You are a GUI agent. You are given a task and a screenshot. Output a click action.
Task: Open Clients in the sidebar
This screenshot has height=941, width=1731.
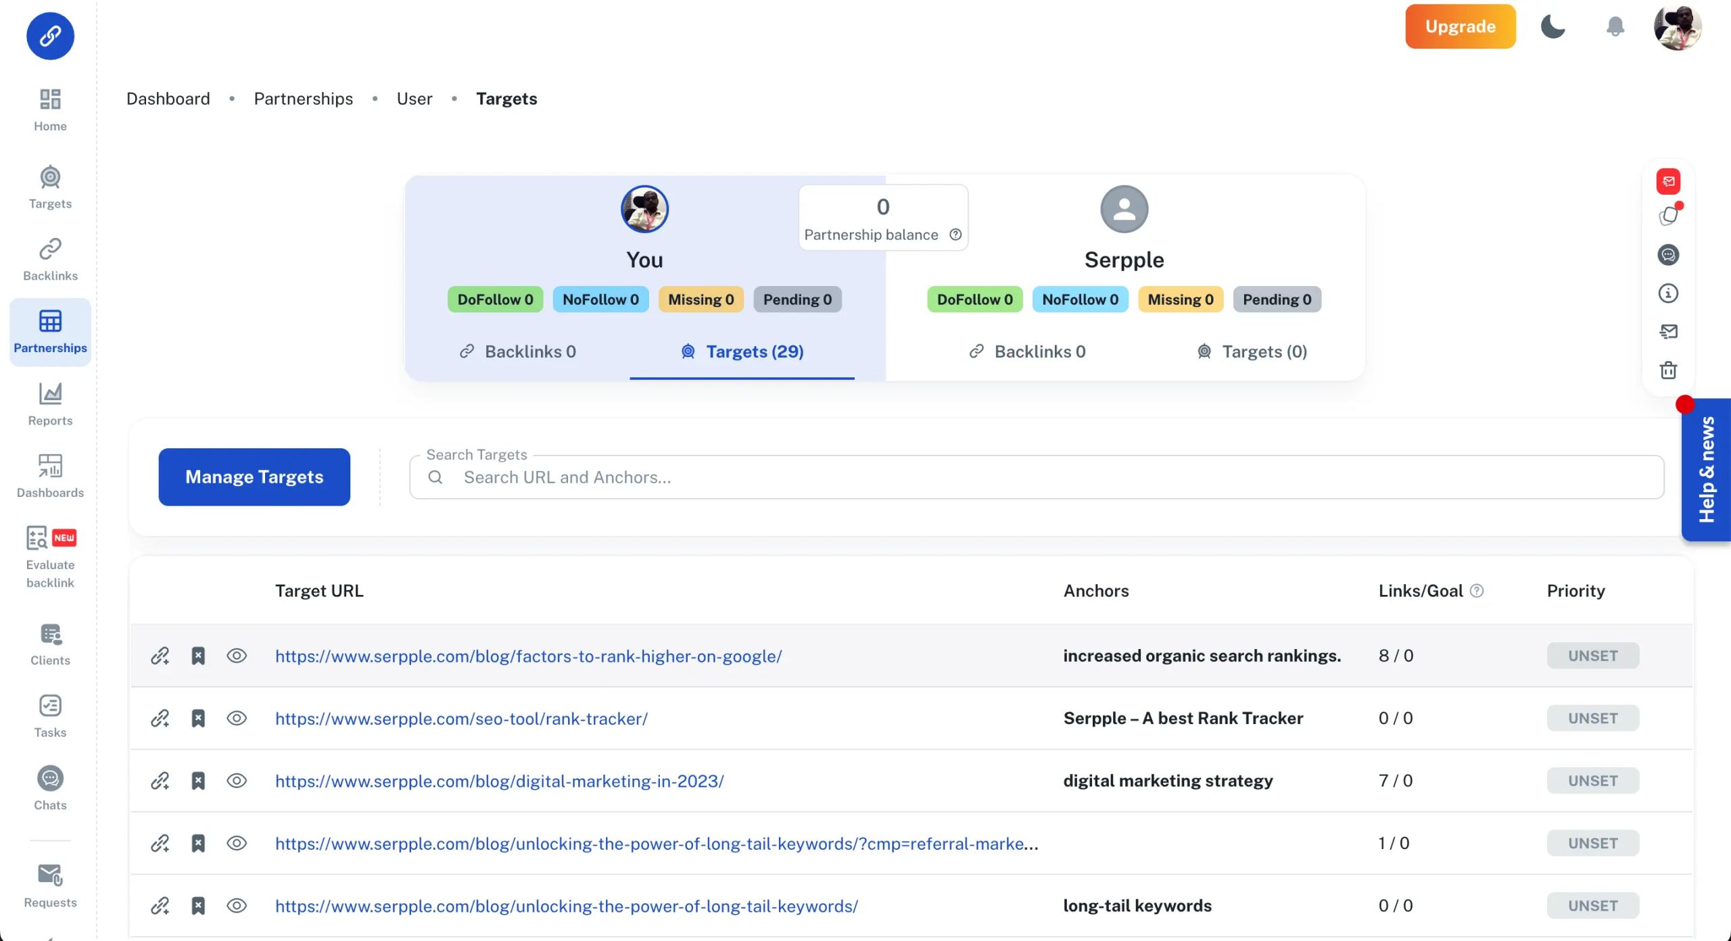pos(50,644)
